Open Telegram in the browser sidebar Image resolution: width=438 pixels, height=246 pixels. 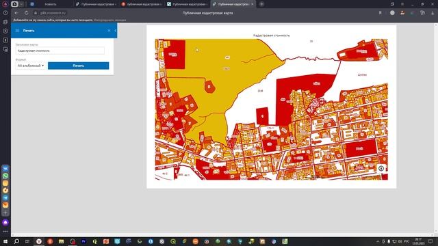click(x=5, y=197)
